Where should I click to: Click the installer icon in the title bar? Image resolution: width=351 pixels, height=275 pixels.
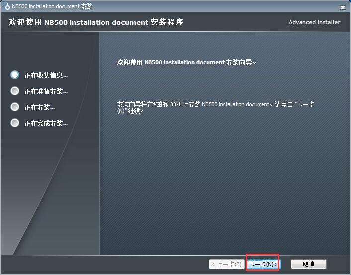6,7
